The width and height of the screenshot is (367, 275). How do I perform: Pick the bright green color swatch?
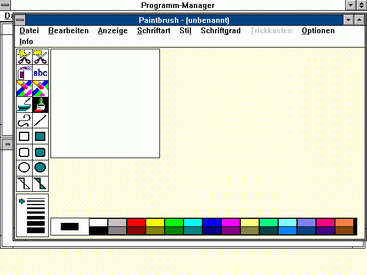174,222
